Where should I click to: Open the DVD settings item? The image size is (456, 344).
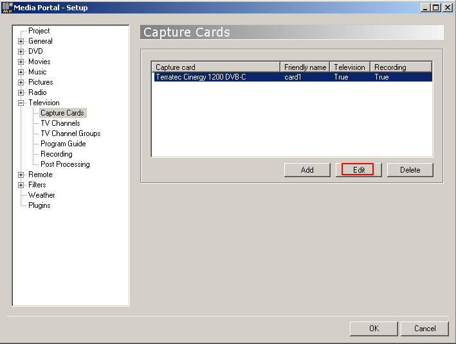(x=35, y=51)
